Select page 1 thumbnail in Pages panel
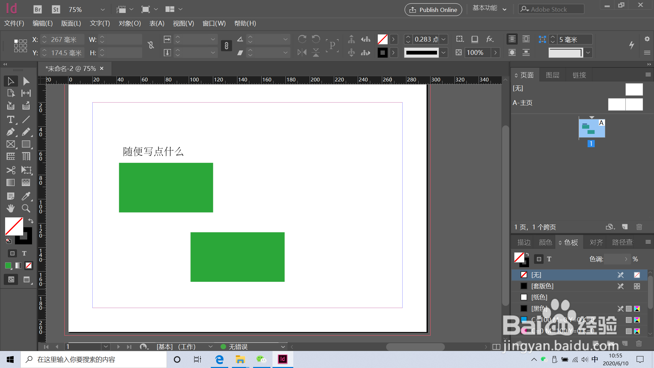 592,128
